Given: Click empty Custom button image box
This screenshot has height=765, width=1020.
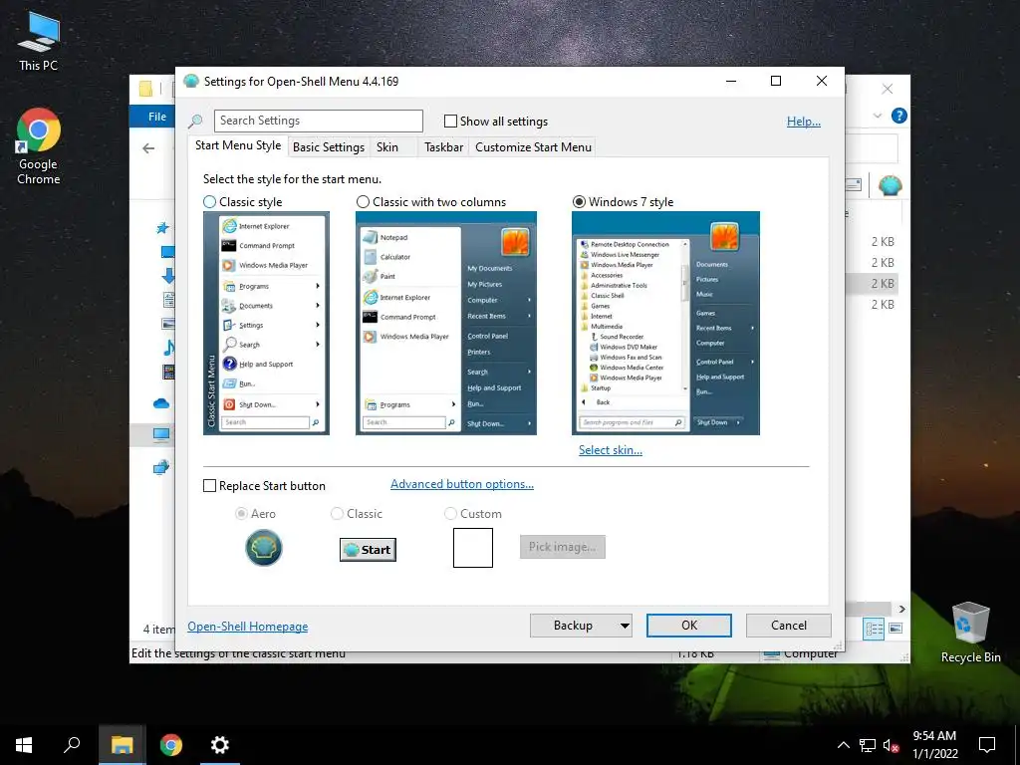Looking at the screenshot, I should pos(473,548).
